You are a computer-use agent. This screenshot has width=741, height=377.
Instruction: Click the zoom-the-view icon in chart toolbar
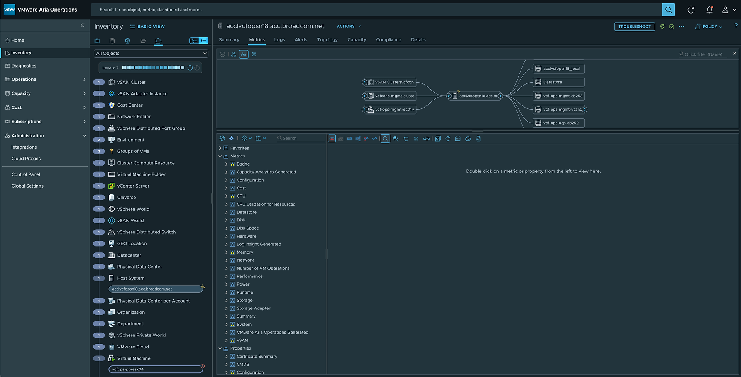point(396,139)
